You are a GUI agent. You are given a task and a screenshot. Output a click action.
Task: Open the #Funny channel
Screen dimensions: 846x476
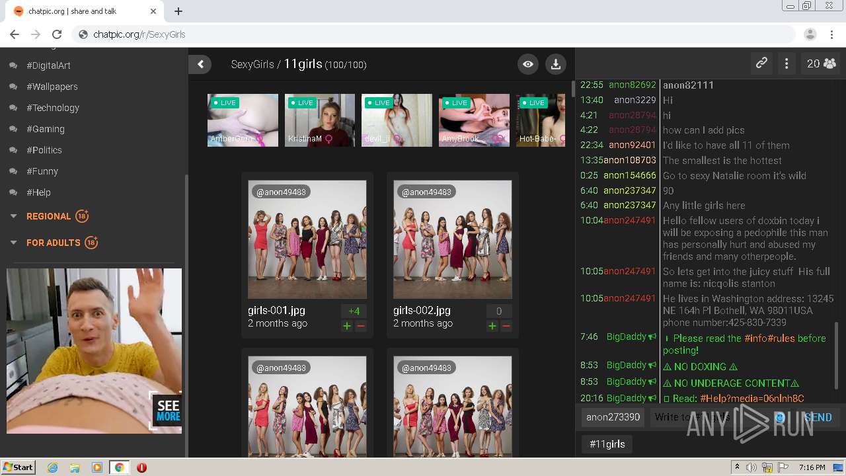[42, 171]
